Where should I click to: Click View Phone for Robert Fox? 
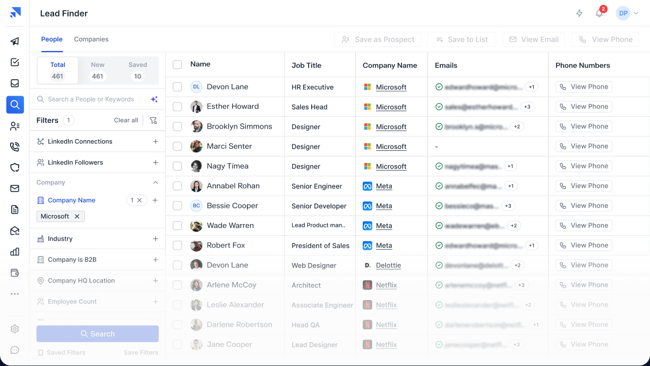click(584, 245)
